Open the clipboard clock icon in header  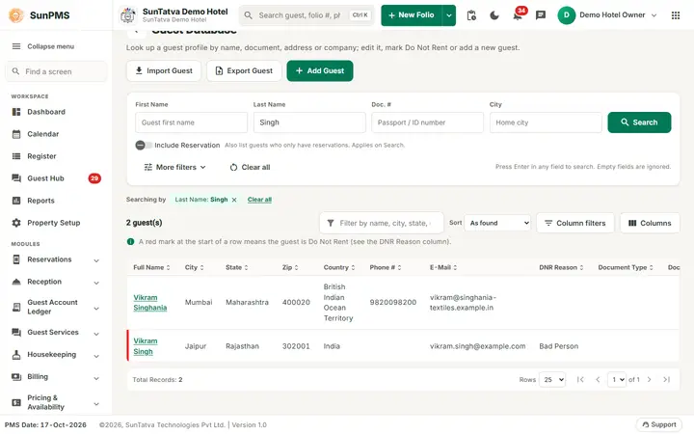click(471, 15)
